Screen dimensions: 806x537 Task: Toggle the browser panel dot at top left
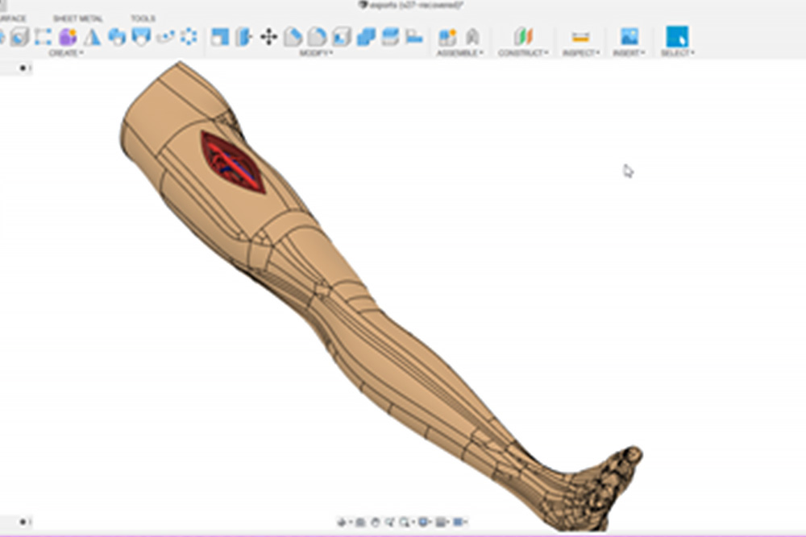point(23,68)
